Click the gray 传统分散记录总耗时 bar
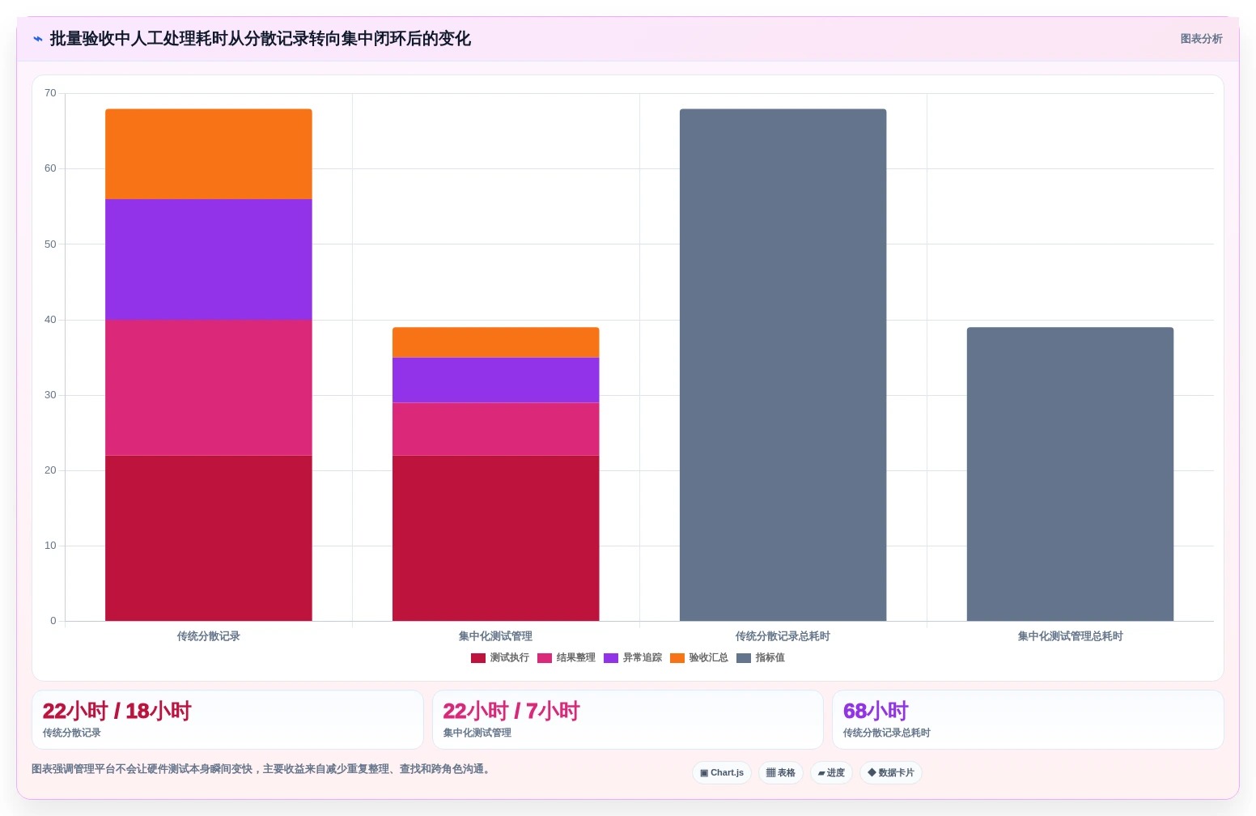This screenshot has width=1256, height=816. point(783,365)
